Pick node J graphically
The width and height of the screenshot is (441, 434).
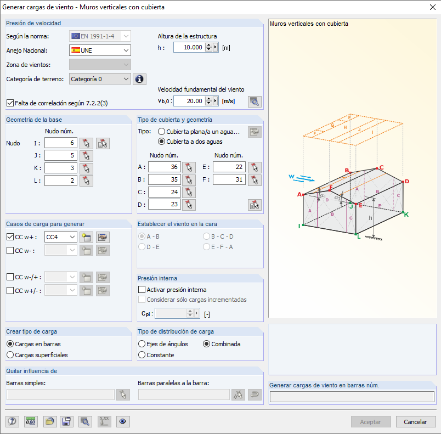pyautogui.click(x=86, y=156)
